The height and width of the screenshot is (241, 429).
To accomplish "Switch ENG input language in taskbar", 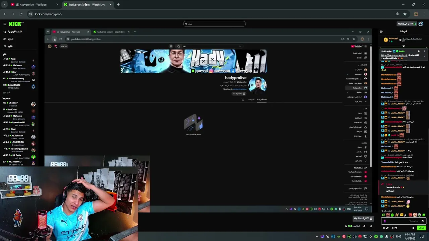I will 399,237.
